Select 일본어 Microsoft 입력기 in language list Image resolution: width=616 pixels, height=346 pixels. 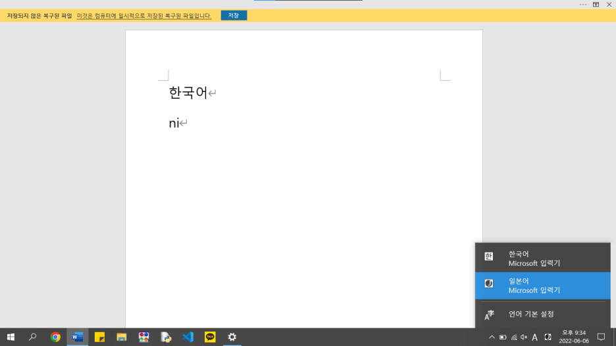point(542,285)
